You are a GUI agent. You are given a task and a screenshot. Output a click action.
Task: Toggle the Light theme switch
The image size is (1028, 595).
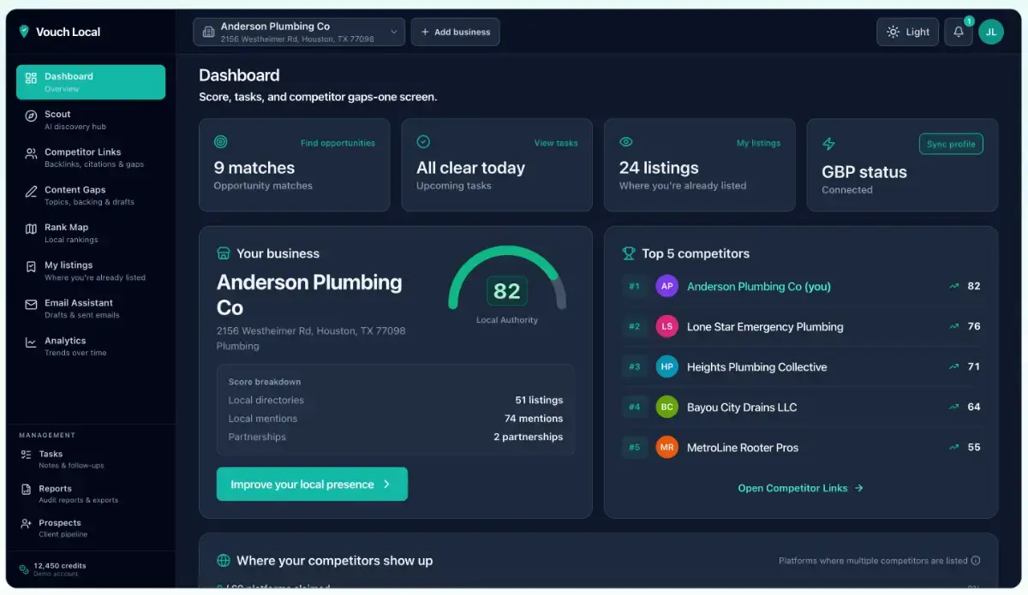[x=907, y=32]
